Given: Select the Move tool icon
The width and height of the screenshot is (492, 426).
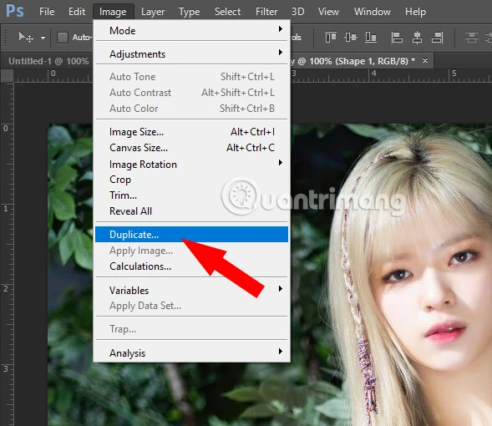Looking at the screenshot, I should (x=26, y=38).
